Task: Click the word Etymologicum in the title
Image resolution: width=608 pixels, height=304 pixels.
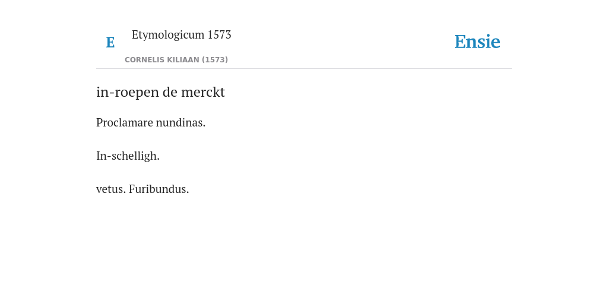Action: tap(168, 35)
